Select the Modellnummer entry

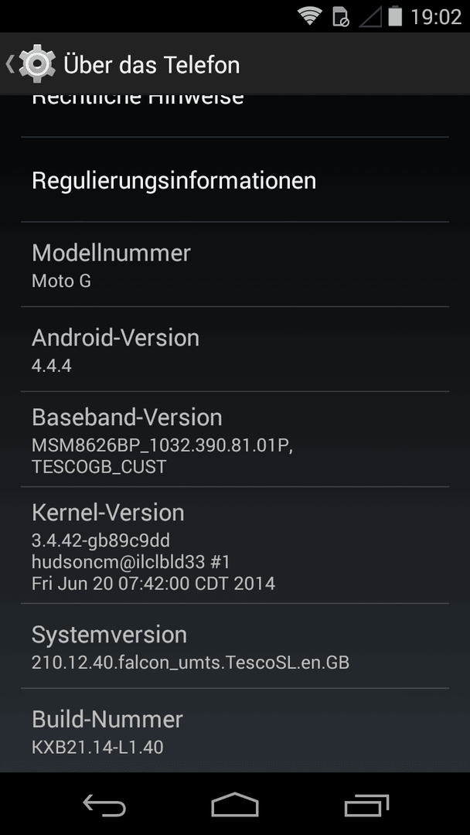235,264
